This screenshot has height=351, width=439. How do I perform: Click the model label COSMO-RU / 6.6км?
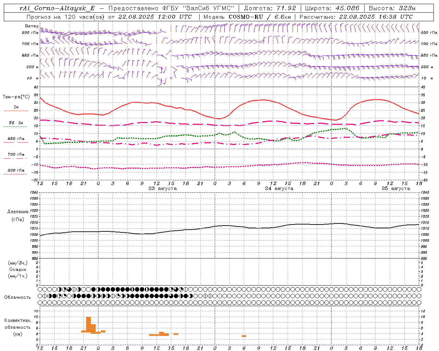pyautogui.click(x=247, y=17)
